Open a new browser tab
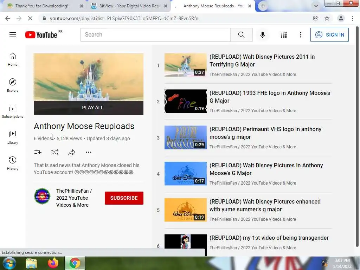This screenshot has height=270, width=360. (263, 6)
